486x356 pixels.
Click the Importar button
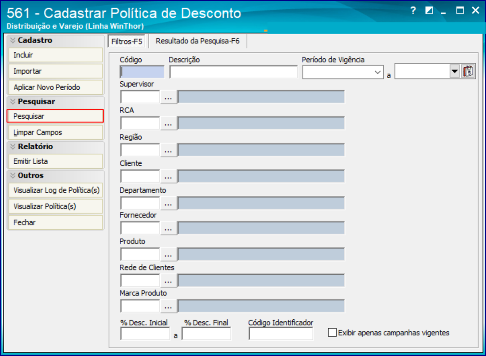point(56,71)
